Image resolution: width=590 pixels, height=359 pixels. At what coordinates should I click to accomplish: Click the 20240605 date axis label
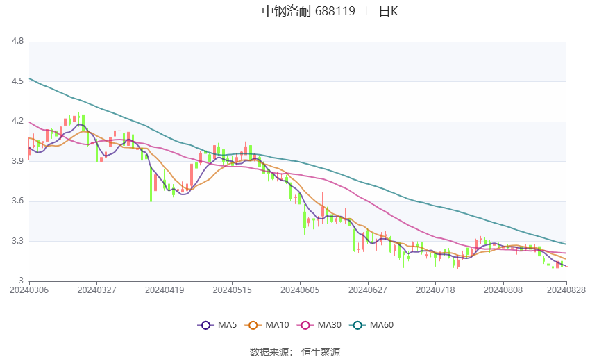[x=300, y=290]
